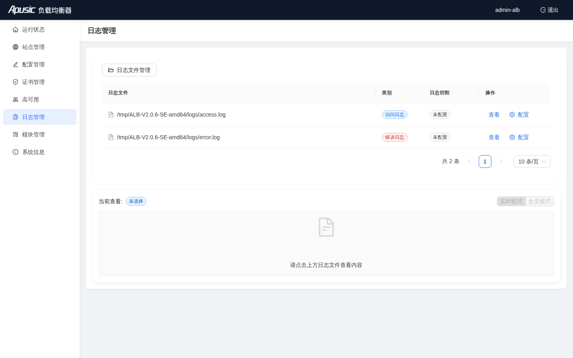Click the file icon beside error.log
The height and width of the screenshot is (358, 573).
point(111,137)
